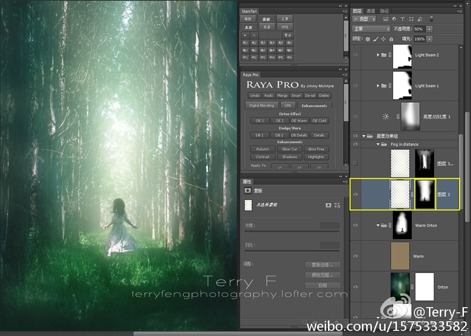The width and height of the screenshot is (471, 336).
Task: Click play arrow button in StarsTail panel
Action: tap(245, 35)
